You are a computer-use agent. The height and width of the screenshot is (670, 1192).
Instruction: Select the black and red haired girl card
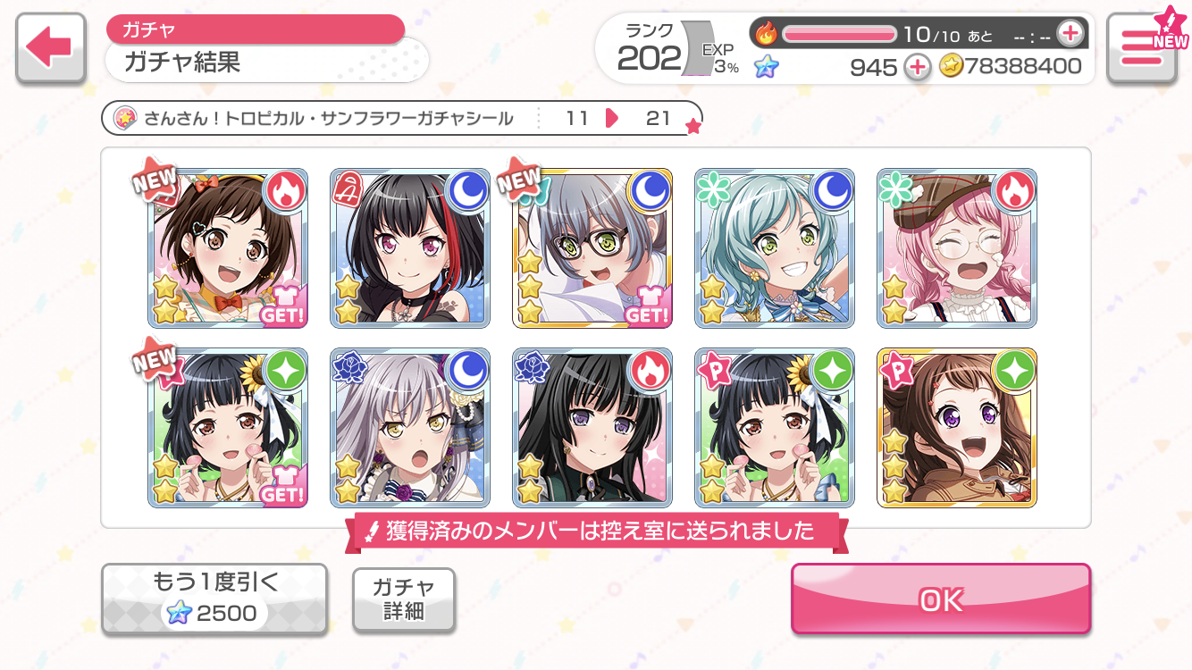[x=410, y=248]
